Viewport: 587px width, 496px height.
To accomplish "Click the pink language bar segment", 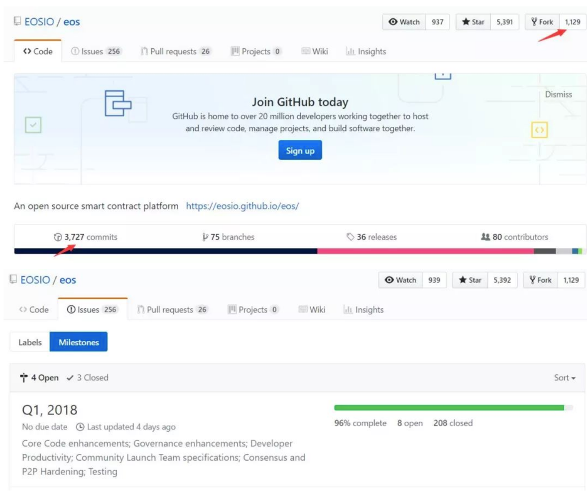I will pos(426,251).
